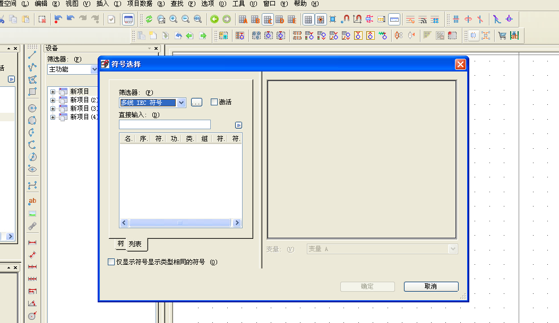Close the 符号选择 dialog

pos(460,65)
